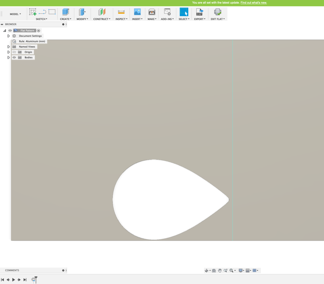Hide the Bodies folder
The height and width of the screenshot is (284, 324).
14,57
